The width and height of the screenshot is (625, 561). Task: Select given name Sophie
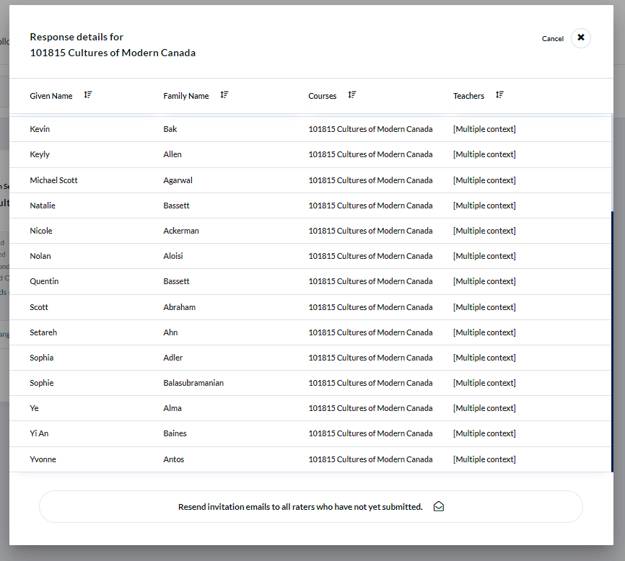coord(41,383)
